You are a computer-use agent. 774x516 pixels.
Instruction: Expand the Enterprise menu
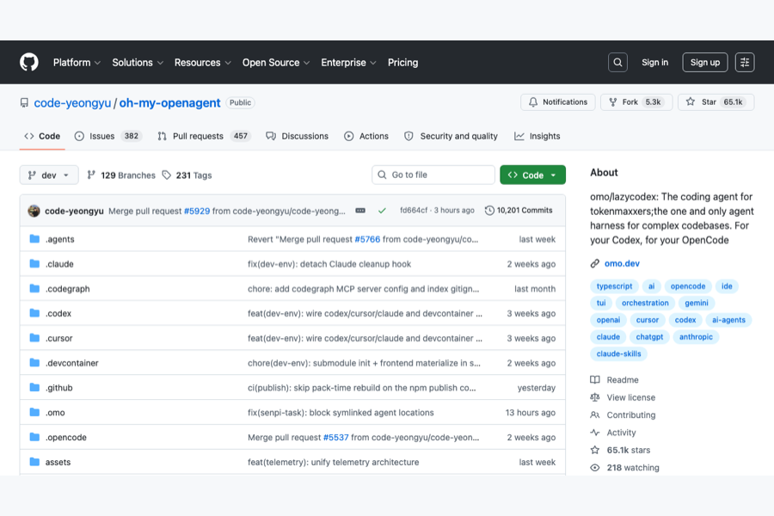click(x=348, y=63)
